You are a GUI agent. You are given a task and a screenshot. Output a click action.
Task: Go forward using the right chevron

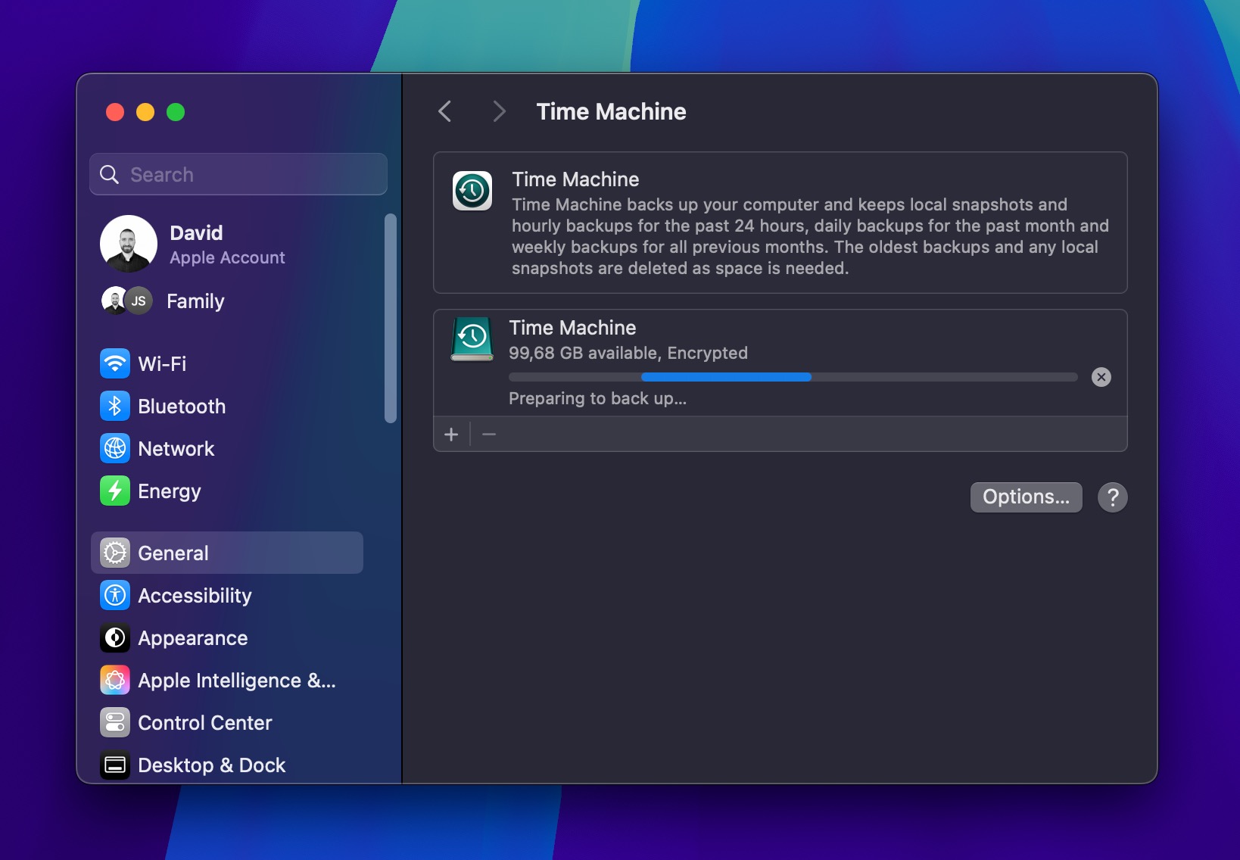click(x=499, y=111)
